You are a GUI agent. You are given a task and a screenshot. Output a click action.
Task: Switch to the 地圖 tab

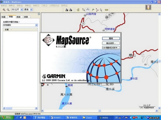[x=4, y=17]
